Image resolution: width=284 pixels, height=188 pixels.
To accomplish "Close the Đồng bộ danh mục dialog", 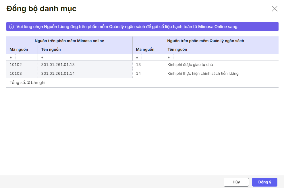I will click(275, 9).
